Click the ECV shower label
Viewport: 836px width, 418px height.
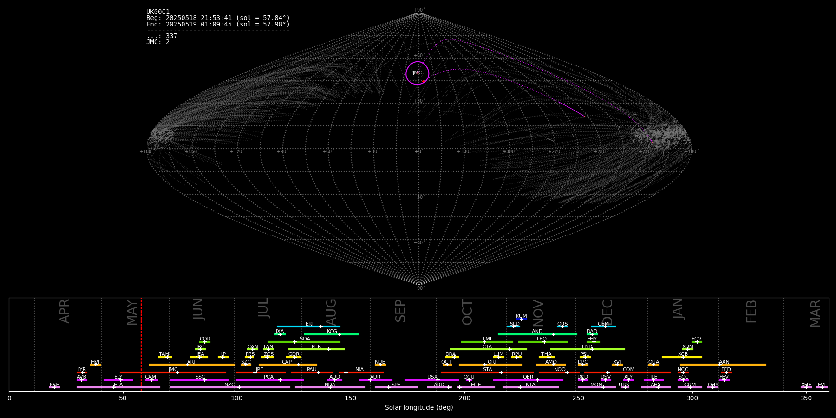click(x=697, y=339)
